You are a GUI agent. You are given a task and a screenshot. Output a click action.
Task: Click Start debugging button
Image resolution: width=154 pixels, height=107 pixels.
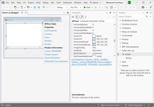pos(87,7)
